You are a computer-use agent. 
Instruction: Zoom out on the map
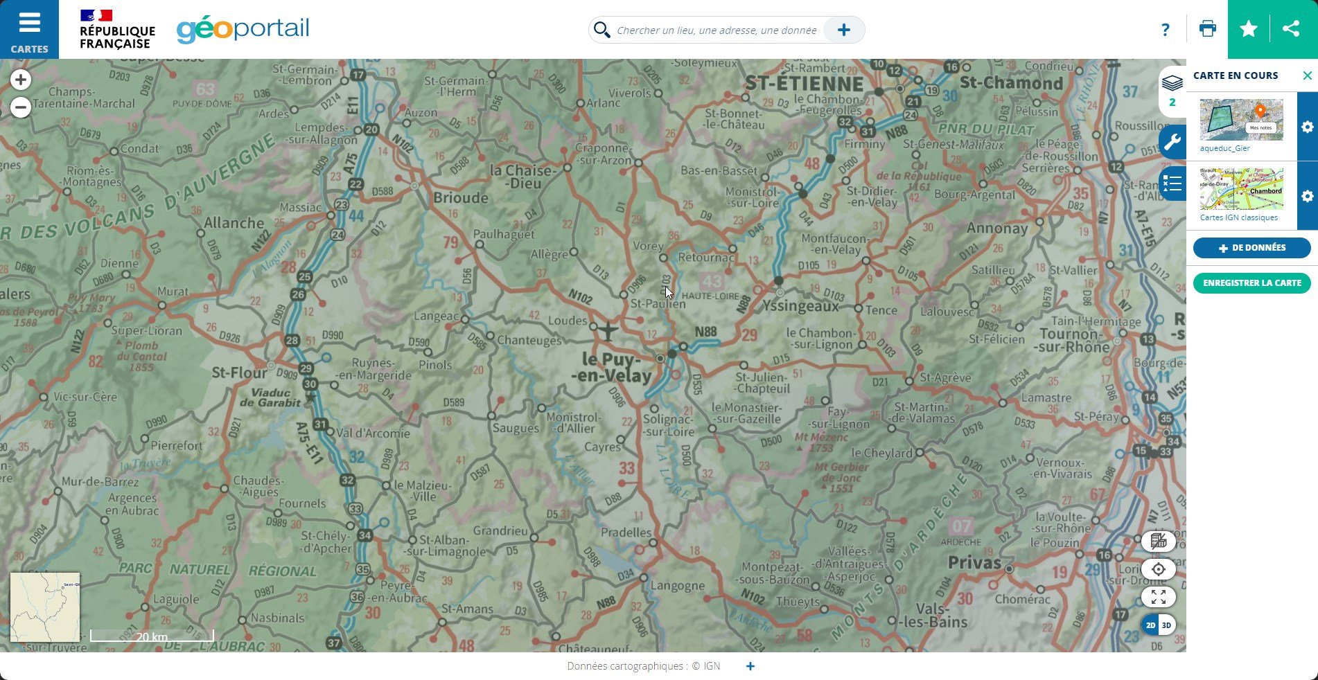pos(21,107)
